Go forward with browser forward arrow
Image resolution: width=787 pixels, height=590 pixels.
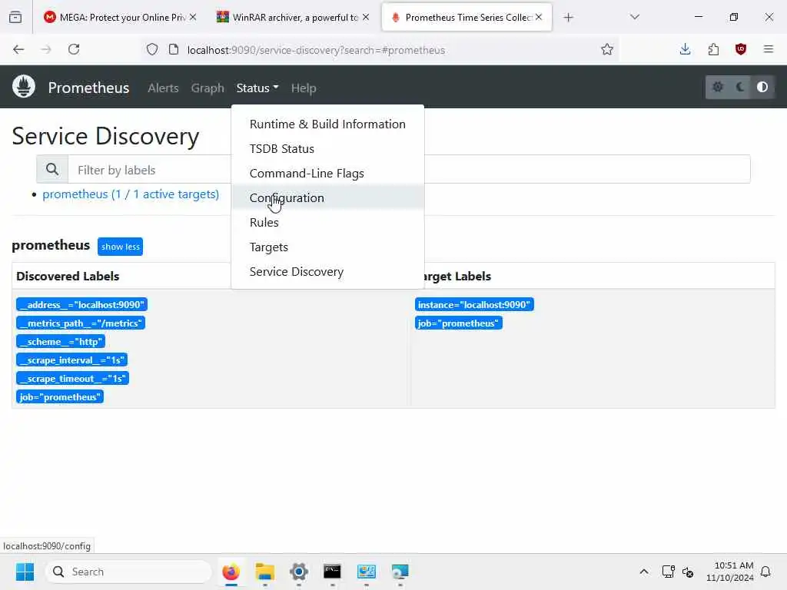46,50
